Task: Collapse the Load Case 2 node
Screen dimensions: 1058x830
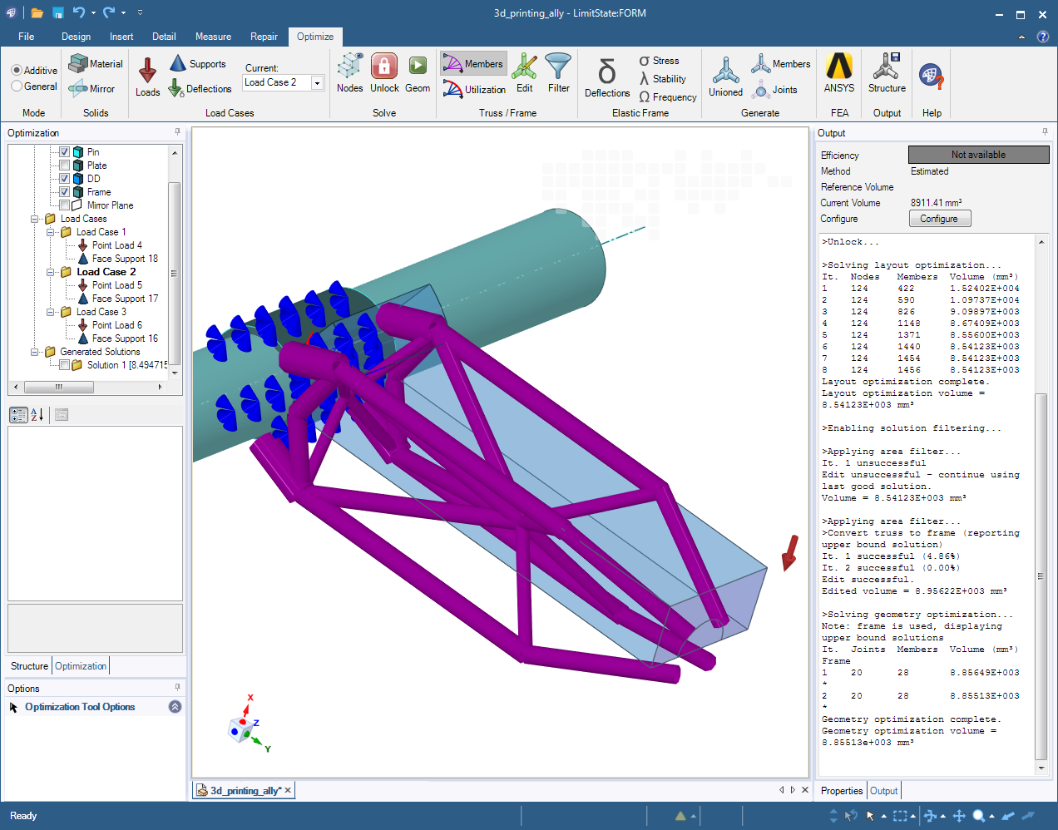Action: tap(51, 272)
